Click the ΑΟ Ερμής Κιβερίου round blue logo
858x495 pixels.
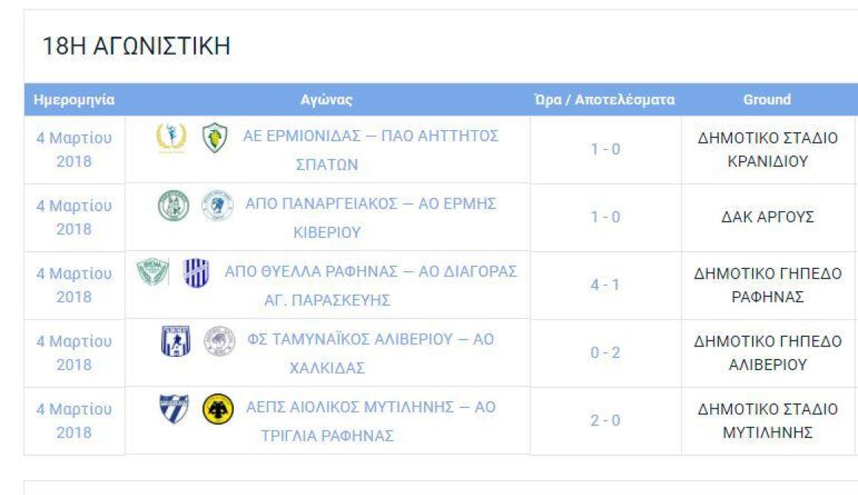[217, 206]
